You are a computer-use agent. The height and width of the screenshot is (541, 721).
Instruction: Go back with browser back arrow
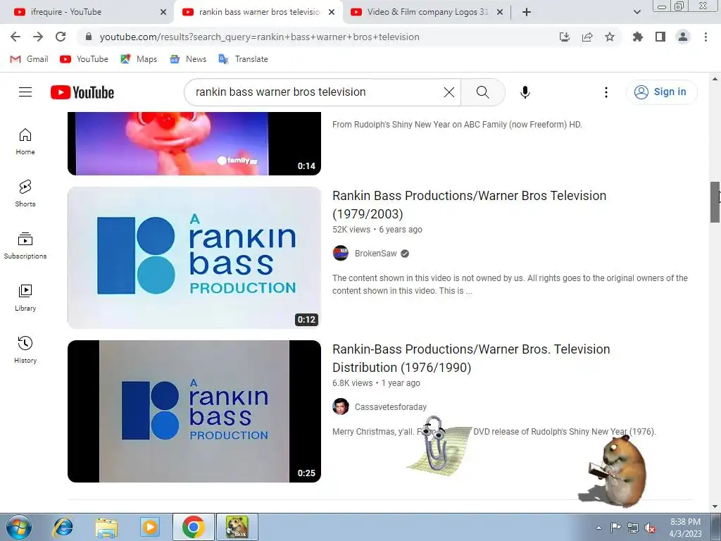click(15, 37)
